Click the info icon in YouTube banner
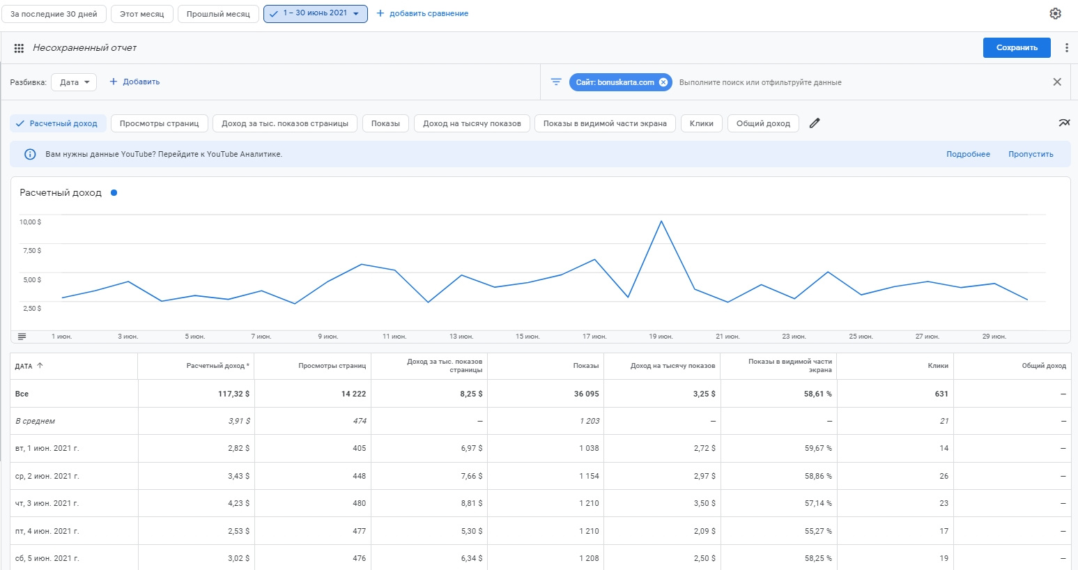The width and height of the screenshot is (1078, 570). (x=30, y=155)
